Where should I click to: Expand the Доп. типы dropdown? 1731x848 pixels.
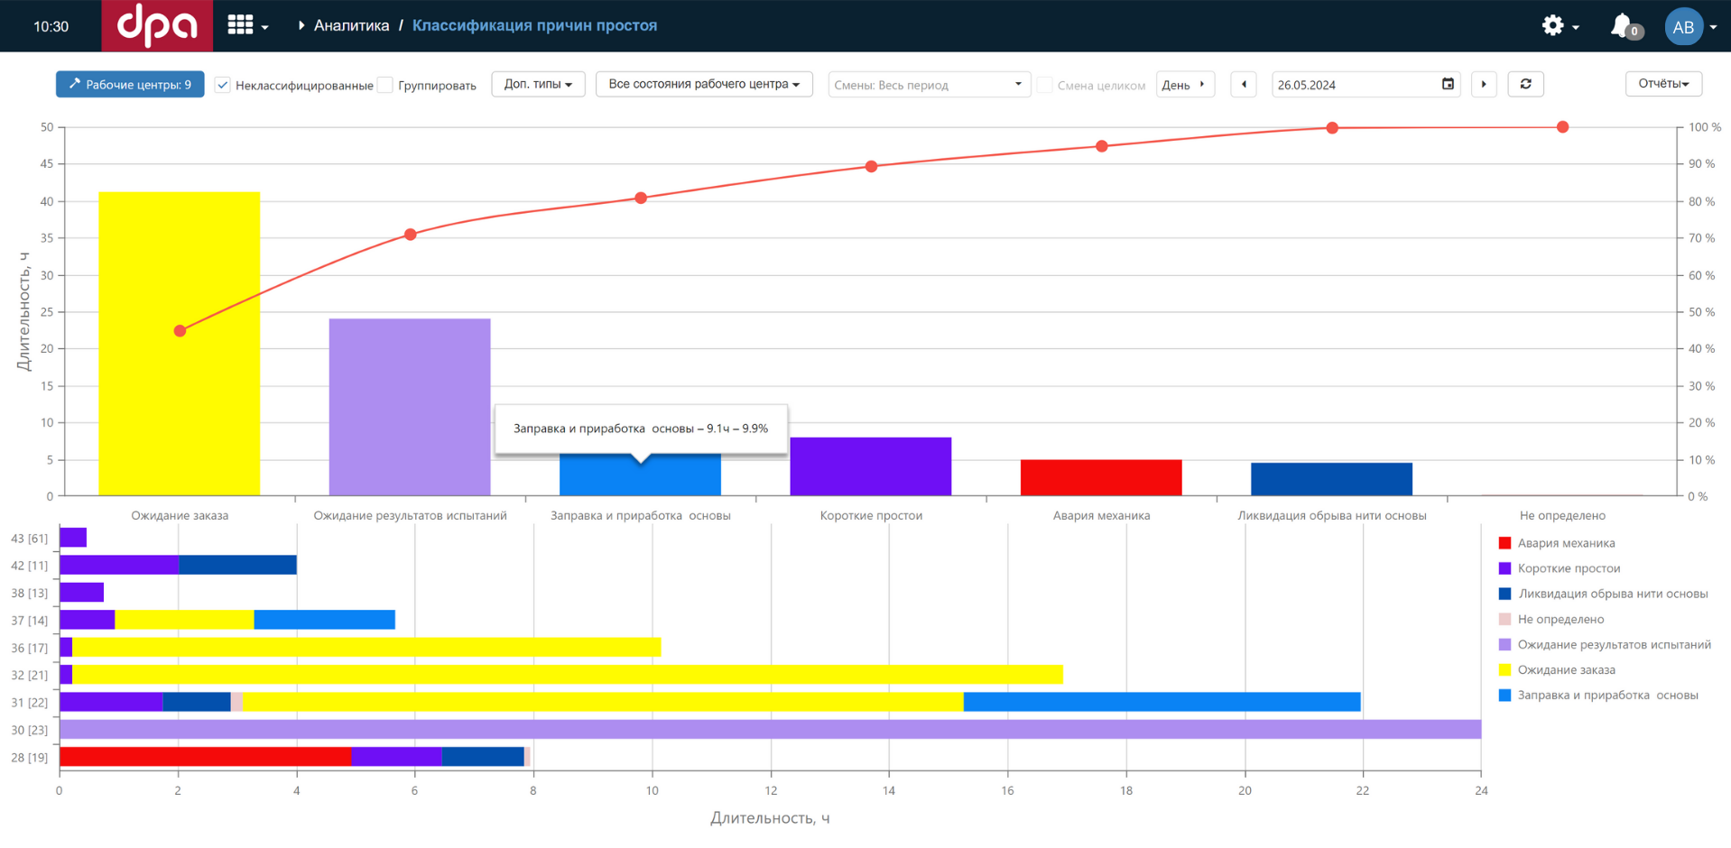pos(538,84)
